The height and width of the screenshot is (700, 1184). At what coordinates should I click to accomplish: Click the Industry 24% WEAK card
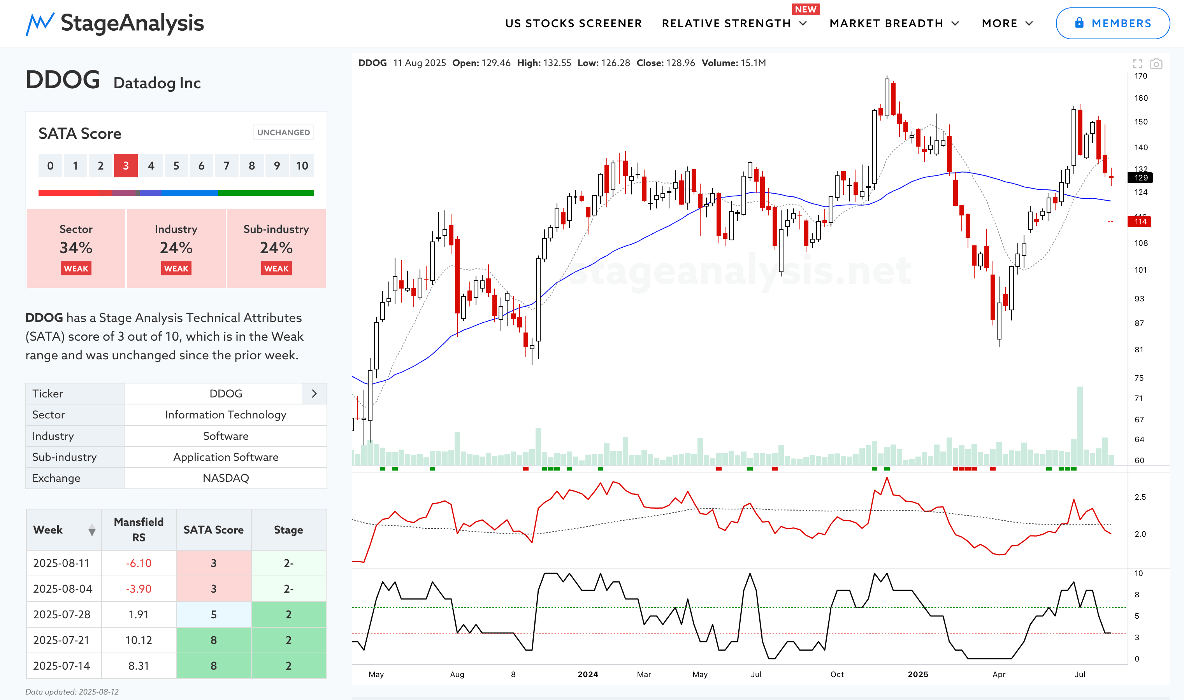point(176,248)
